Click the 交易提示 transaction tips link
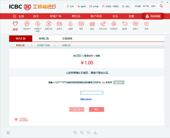This screenshot has width=170, height=138. click(x=24, y=119)
